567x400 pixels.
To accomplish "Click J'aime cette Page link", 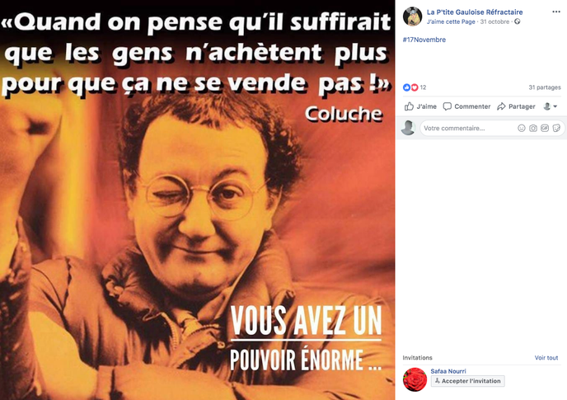I will click(x=451, y=21).
